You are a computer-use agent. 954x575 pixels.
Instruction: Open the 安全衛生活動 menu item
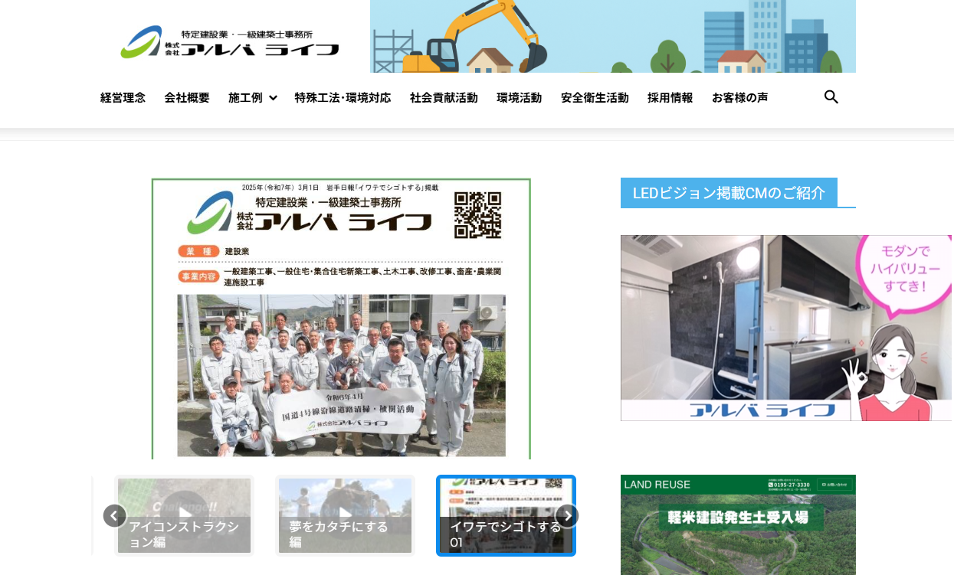click(x=595, y=98)
